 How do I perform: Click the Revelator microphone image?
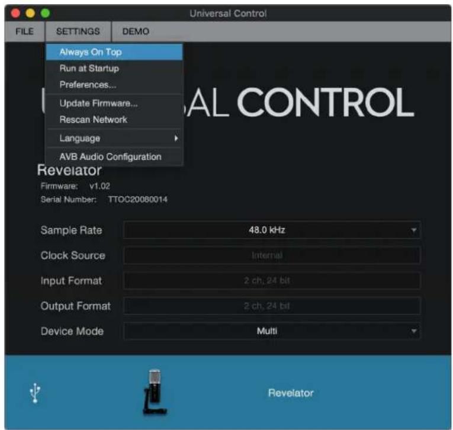pos(155,392)
